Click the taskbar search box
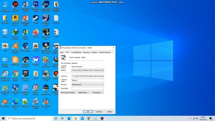Viewport: 215px width, 121px height. [30, 118]
